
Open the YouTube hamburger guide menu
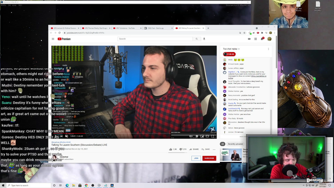[x=53, y=39]
